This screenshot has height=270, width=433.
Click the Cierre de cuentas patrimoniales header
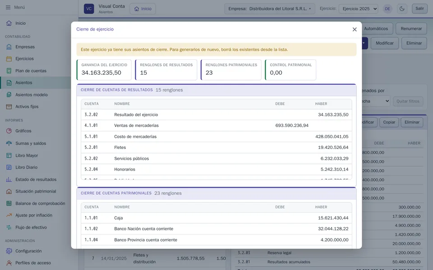216,193
